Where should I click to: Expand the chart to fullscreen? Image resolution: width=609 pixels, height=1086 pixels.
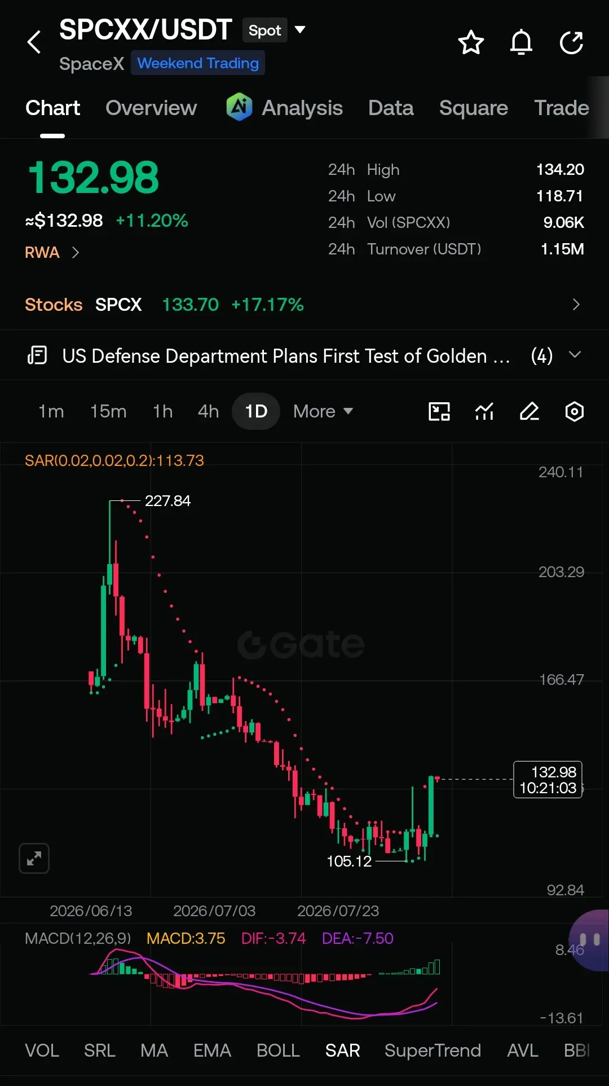[x=34, y=858]
